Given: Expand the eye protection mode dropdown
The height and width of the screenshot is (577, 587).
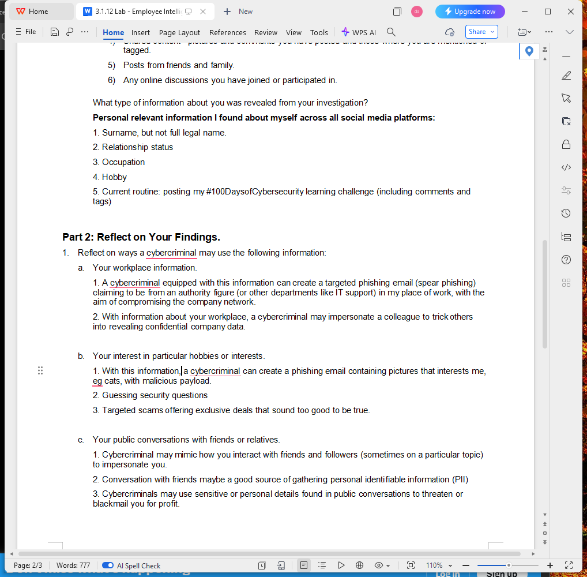Looking at the screenshot, I should click(388, 566).
